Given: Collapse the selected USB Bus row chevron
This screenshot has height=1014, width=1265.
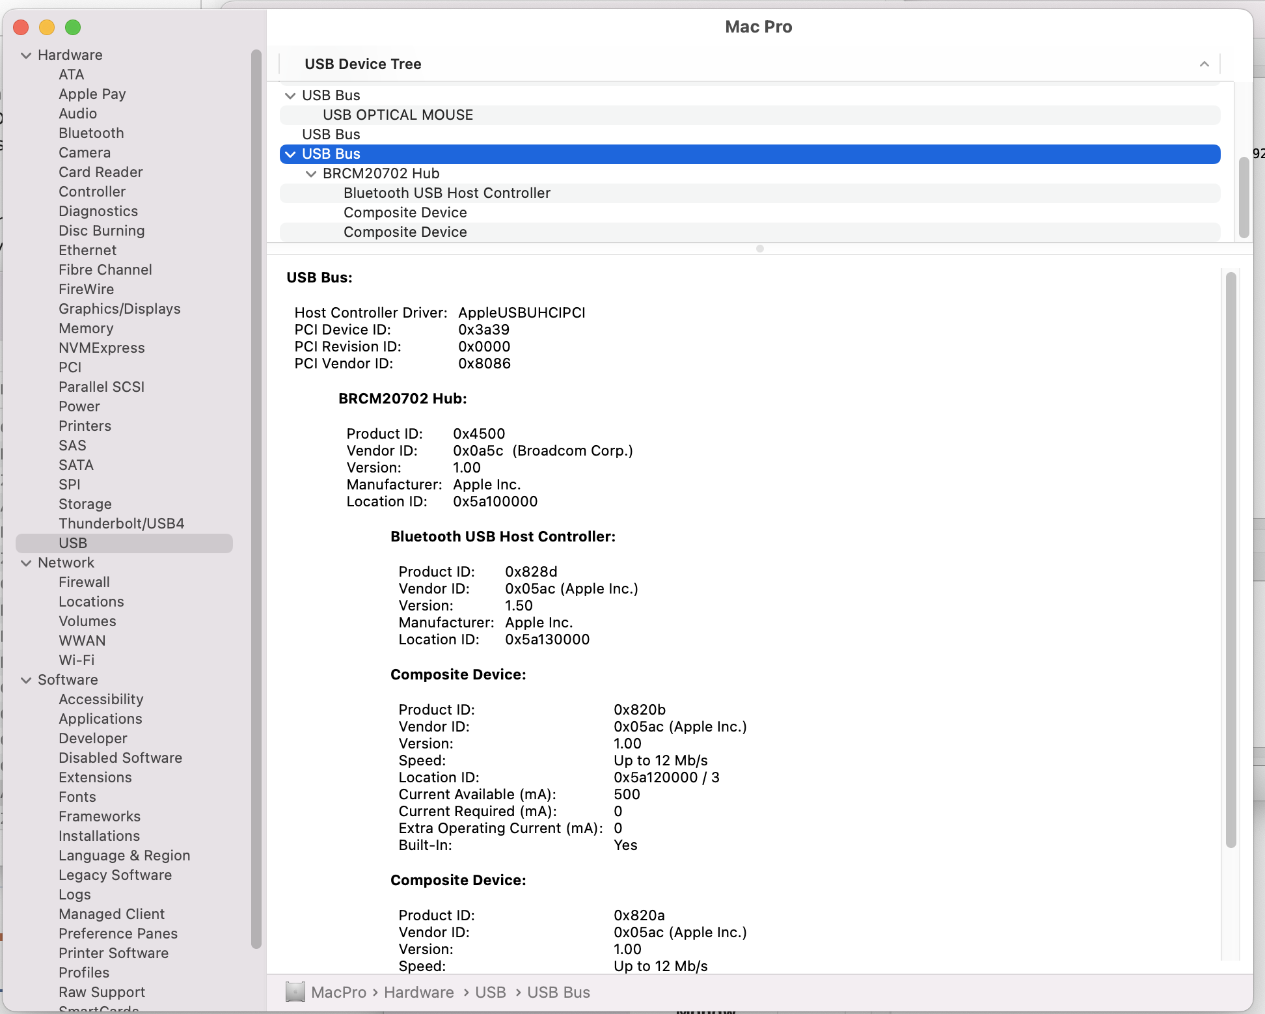Looking at the screenshot, I should [290, 154].
